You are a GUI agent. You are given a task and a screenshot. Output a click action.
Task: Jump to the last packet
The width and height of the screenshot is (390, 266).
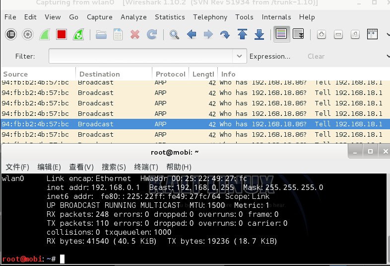259,35
